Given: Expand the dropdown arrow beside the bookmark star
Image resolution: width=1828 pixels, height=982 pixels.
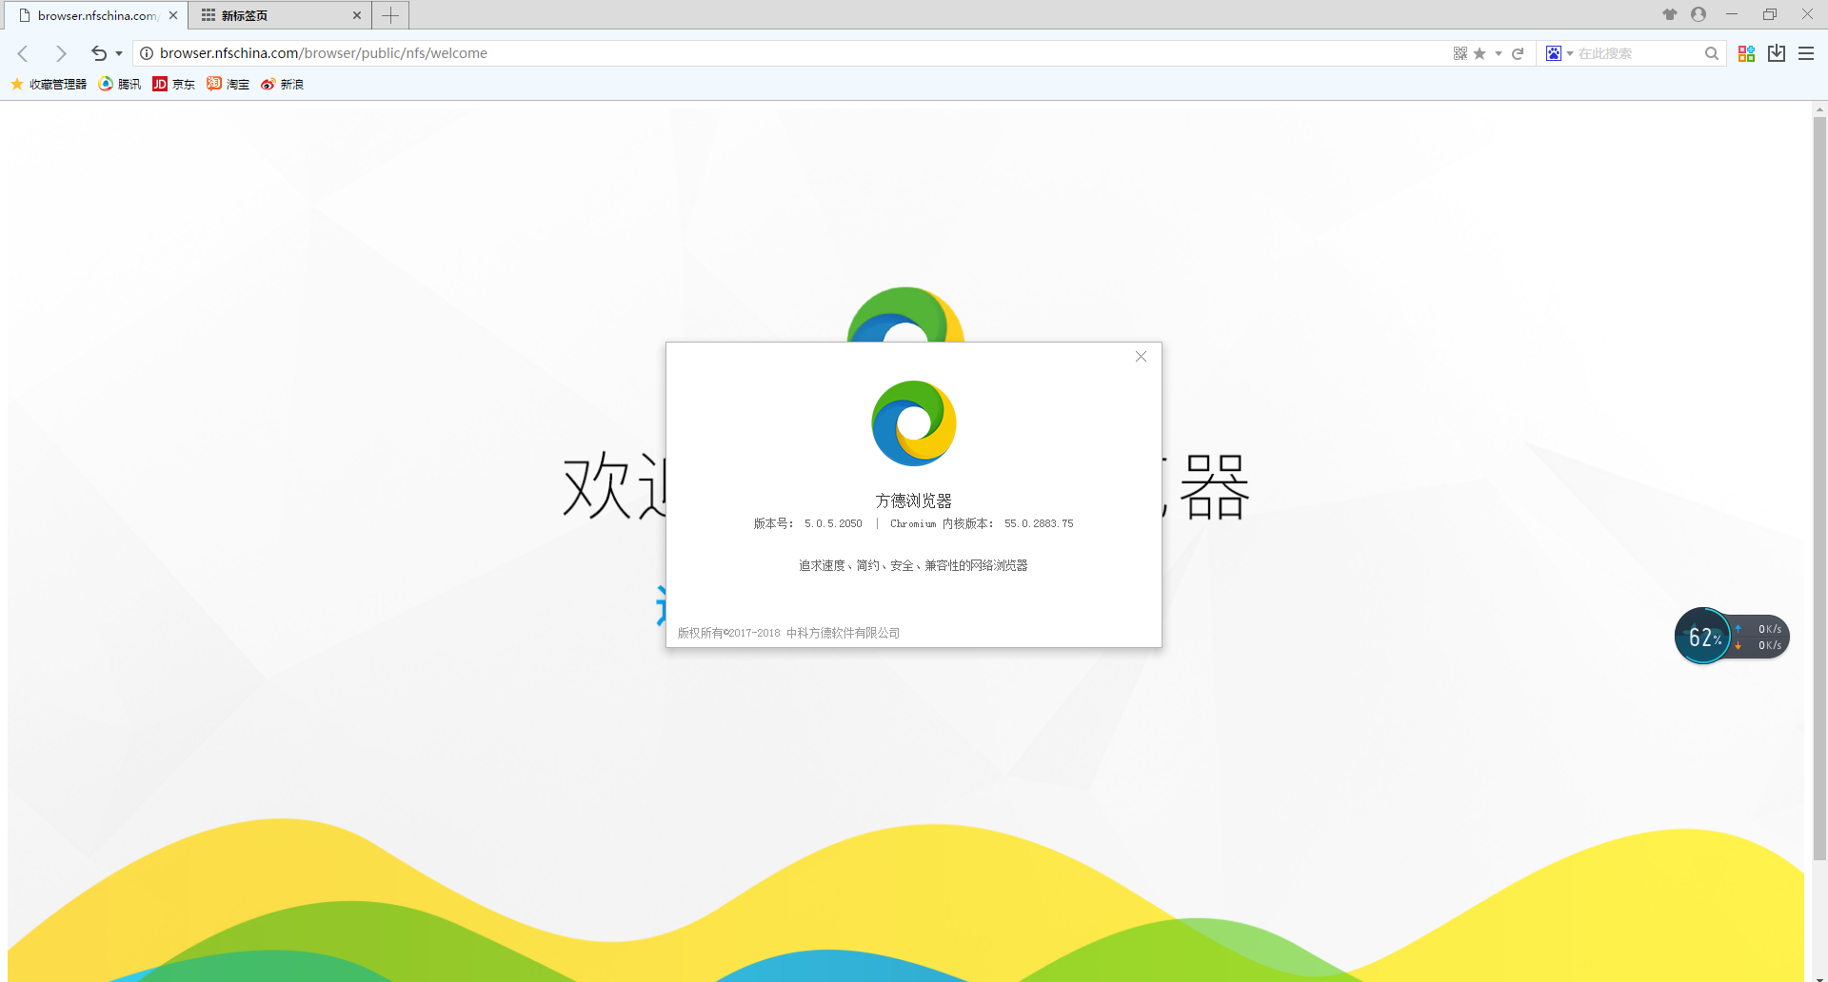Looking at the screenshot, I should point(1499,54).
